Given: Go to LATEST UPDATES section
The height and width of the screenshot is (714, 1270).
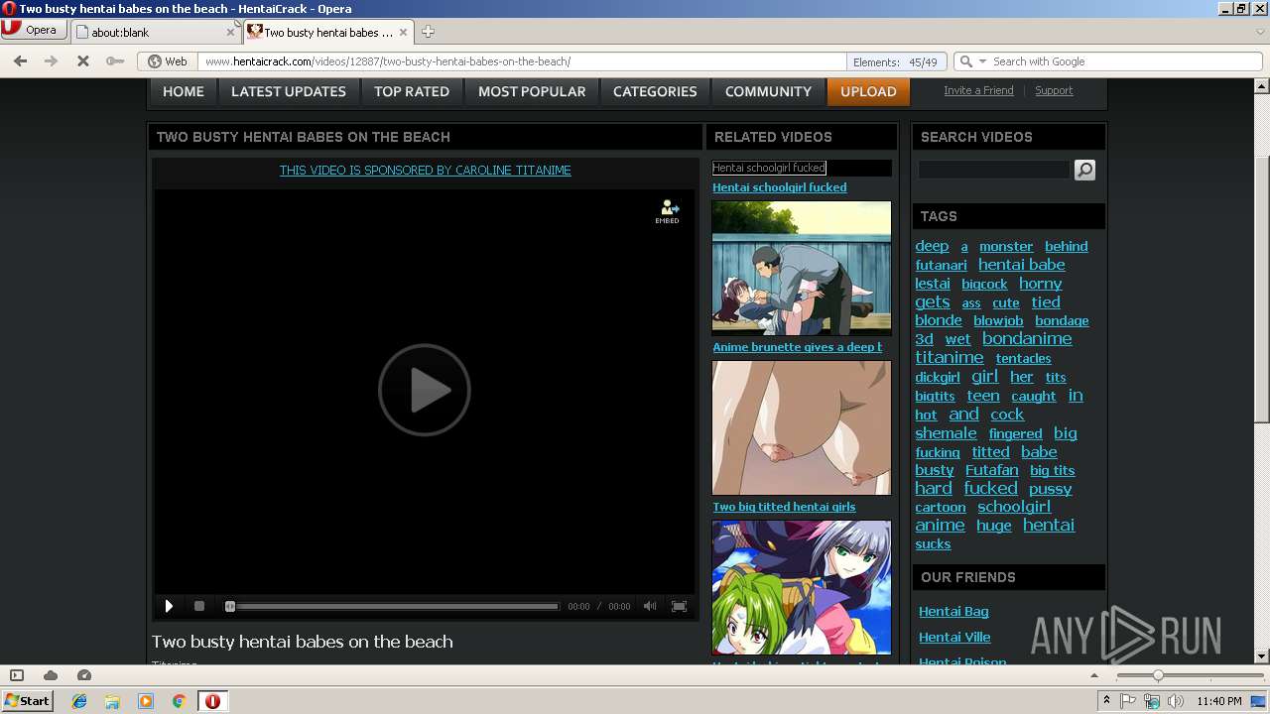Looking at the screenshot, I should tap(289, 91).
